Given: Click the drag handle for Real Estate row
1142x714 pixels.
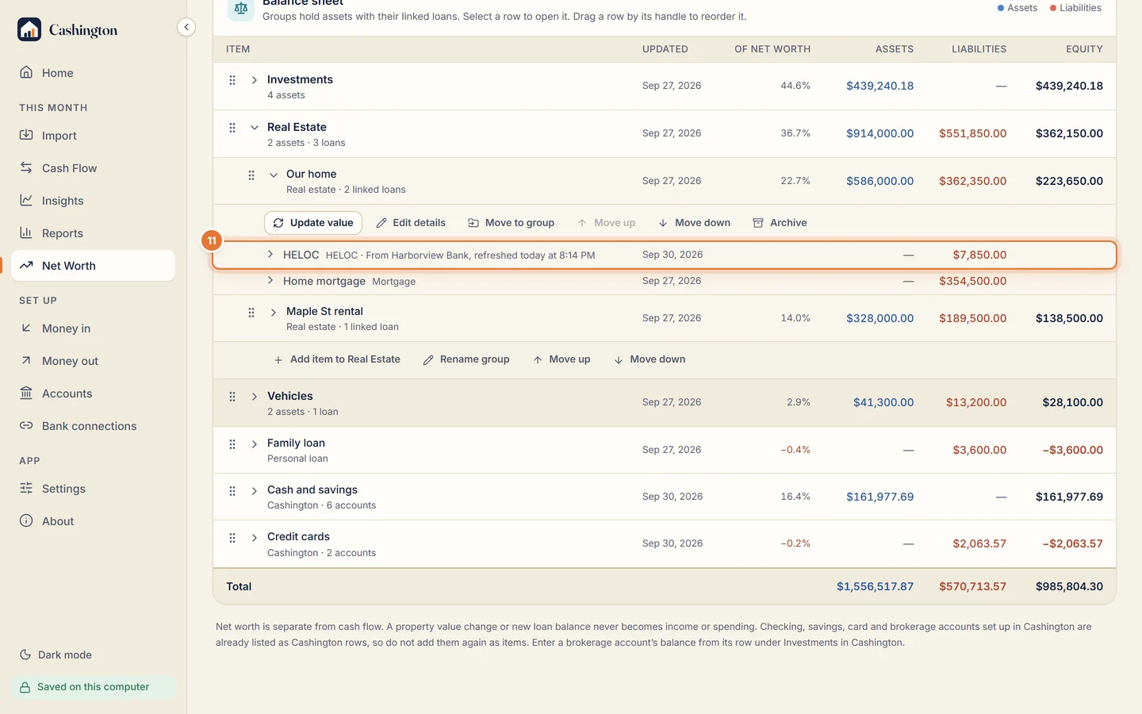Looking at the screenshot, I should 232,128.
